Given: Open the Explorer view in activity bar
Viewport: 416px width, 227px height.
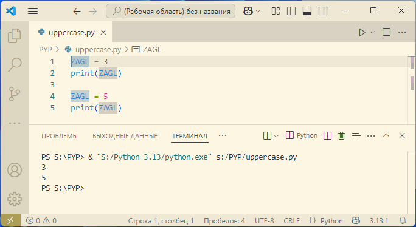Looking at the screenshot, I should point(15,35).
